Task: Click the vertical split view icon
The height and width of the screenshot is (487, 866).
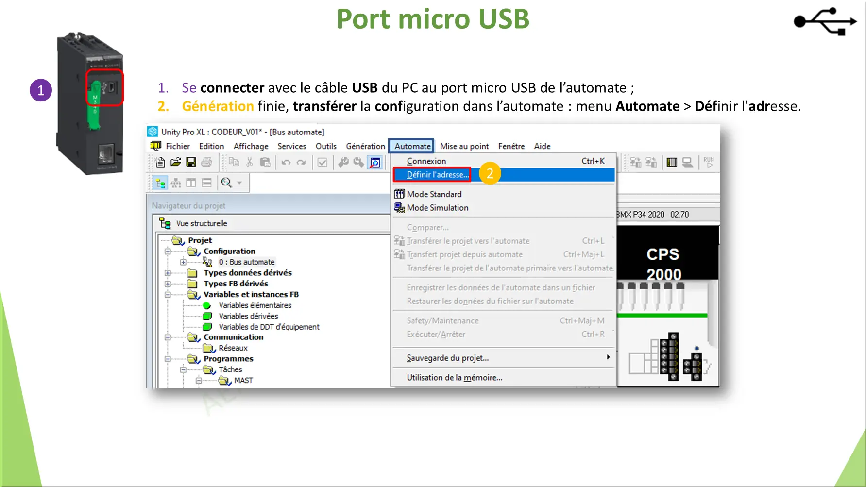Action: point(191,183)
